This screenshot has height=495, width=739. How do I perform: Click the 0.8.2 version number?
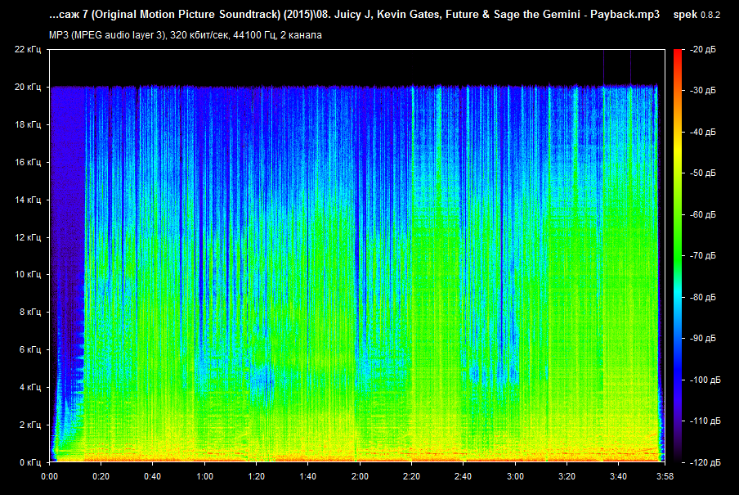point(710,16)
